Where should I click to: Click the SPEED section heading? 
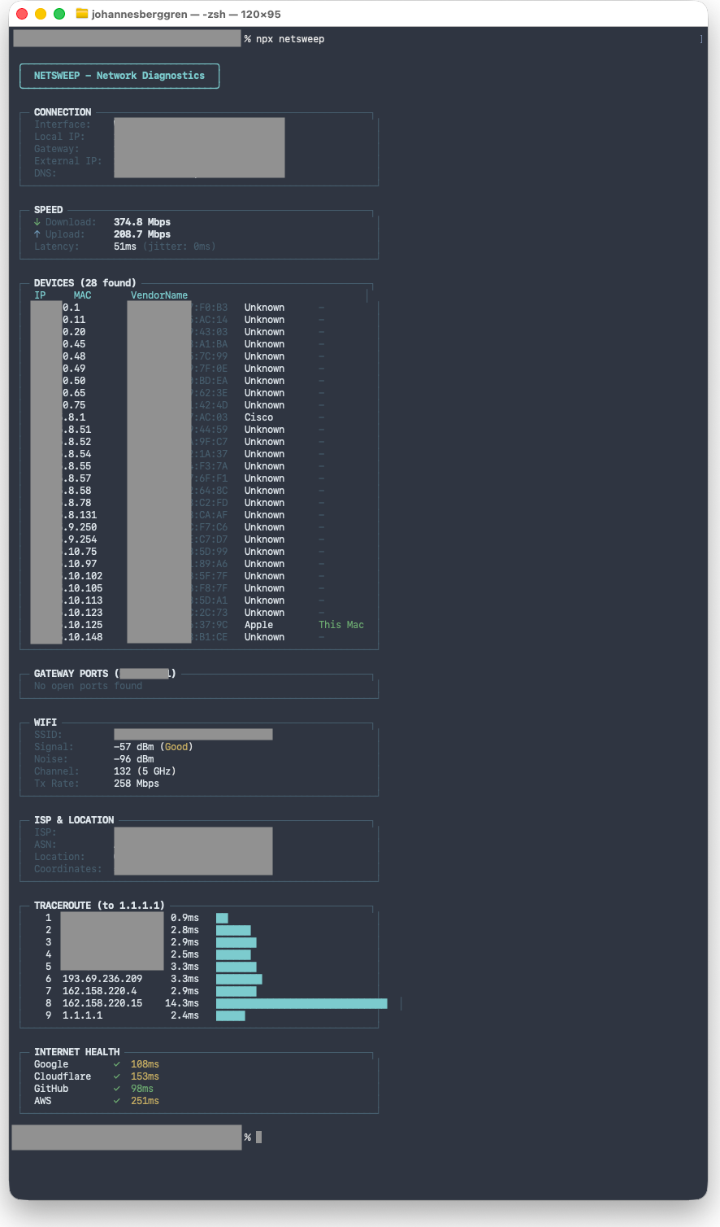[x=49, y=210]
